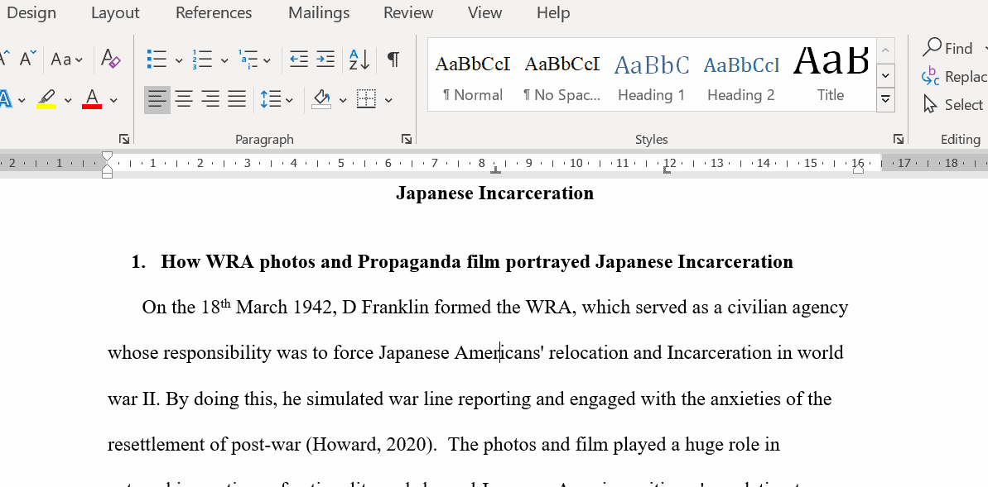Toggle Justify alignment
Screen dimensions: 988x487
click(x=236, y=99)
